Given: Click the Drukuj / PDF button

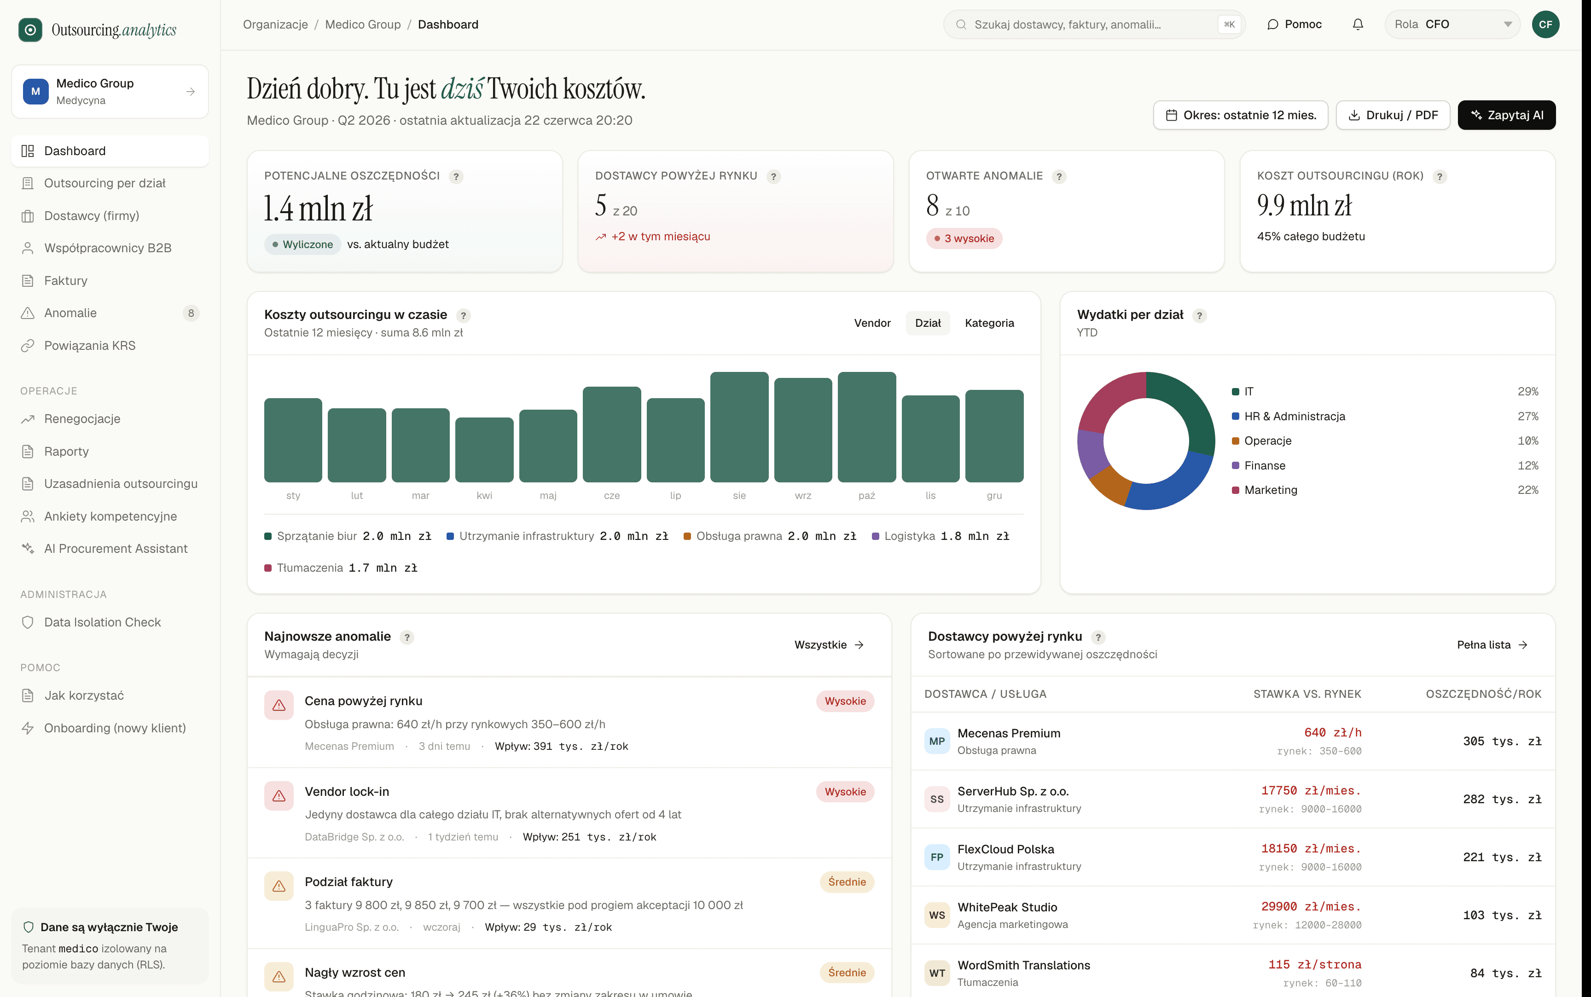Looking at the screenshot, I should pyautogui.click(x=1393, y=116).
